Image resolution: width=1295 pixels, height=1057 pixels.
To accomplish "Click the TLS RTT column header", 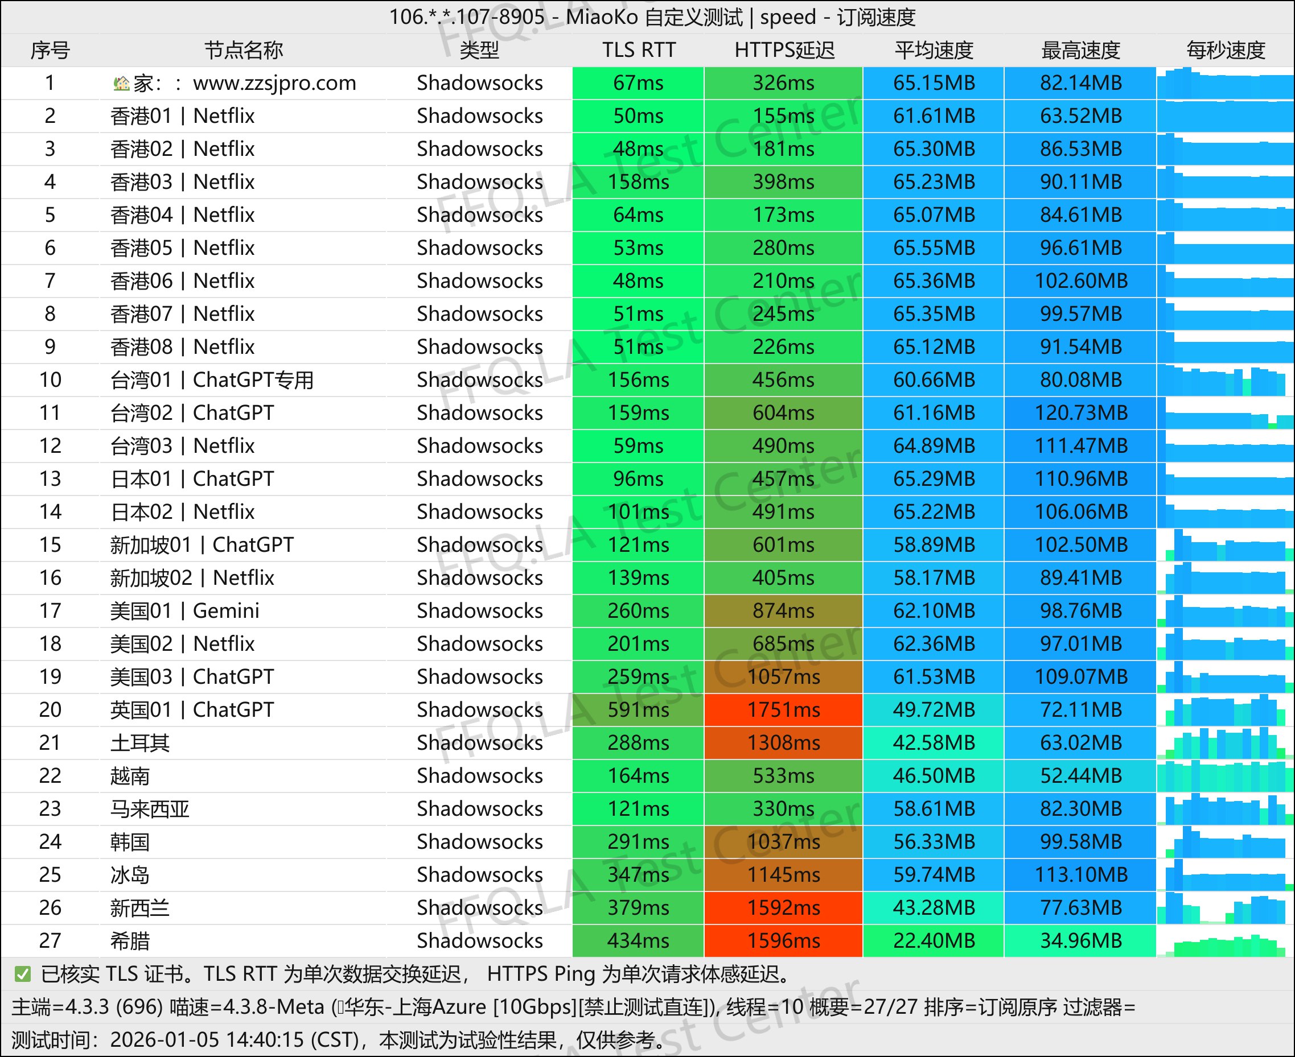I will [638, 50].
